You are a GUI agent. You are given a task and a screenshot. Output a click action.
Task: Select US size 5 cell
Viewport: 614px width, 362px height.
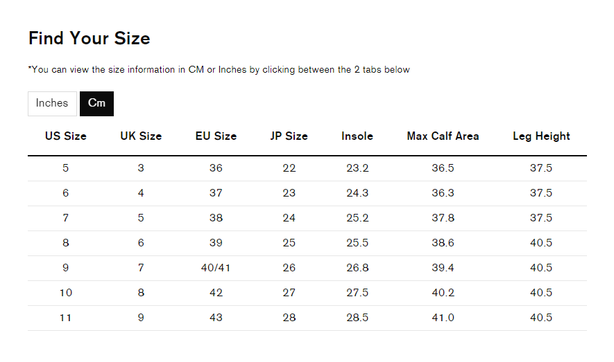click(66, 168)
